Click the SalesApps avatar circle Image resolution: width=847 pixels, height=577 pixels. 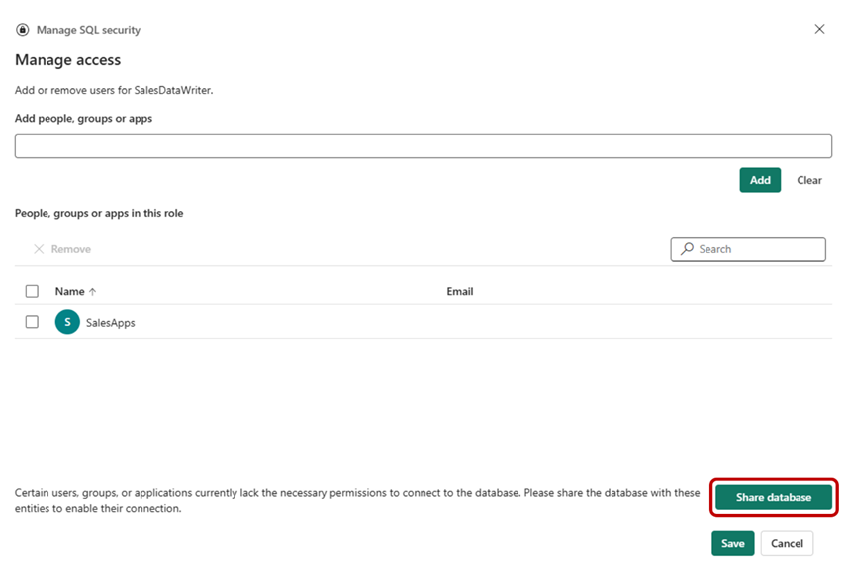pyautogui.click(x=67, y=322)
